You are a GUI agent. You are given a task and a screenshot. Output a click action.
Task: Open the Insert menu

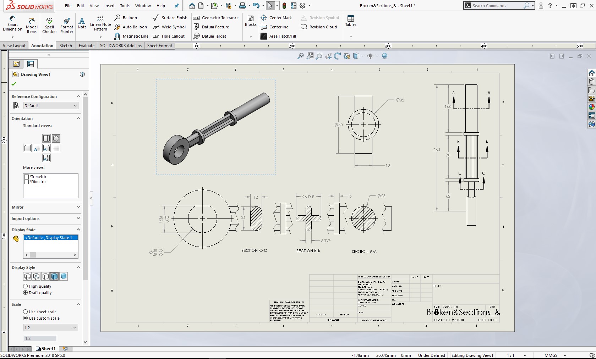[x=109, y=6]
